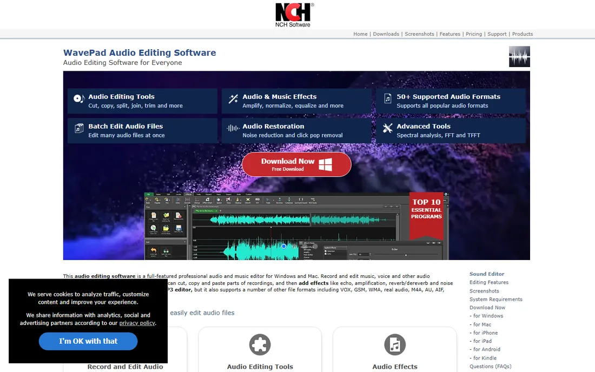The image size is (595, 372).
Task: Click the Audio Restoration waveform icon
Action: (x=233, y=128)
